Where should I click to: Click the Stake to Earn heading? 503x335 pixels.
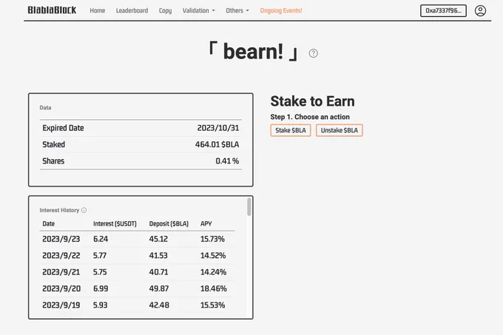[312, 101]
